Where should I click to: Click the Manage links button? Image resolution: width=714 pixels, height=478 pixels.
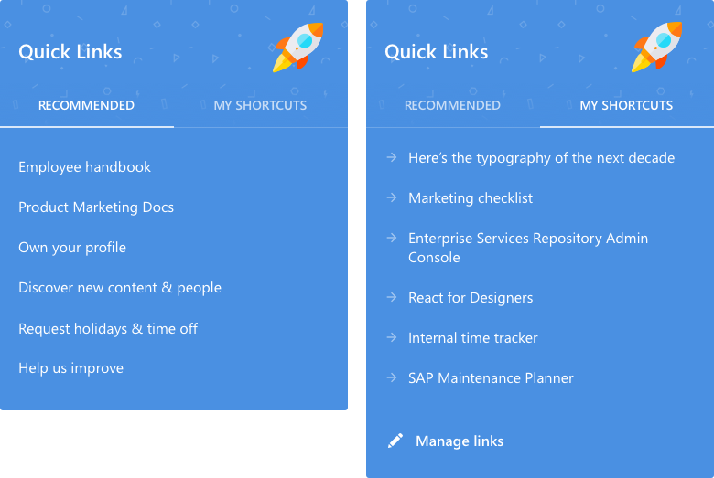click(446, 441)
